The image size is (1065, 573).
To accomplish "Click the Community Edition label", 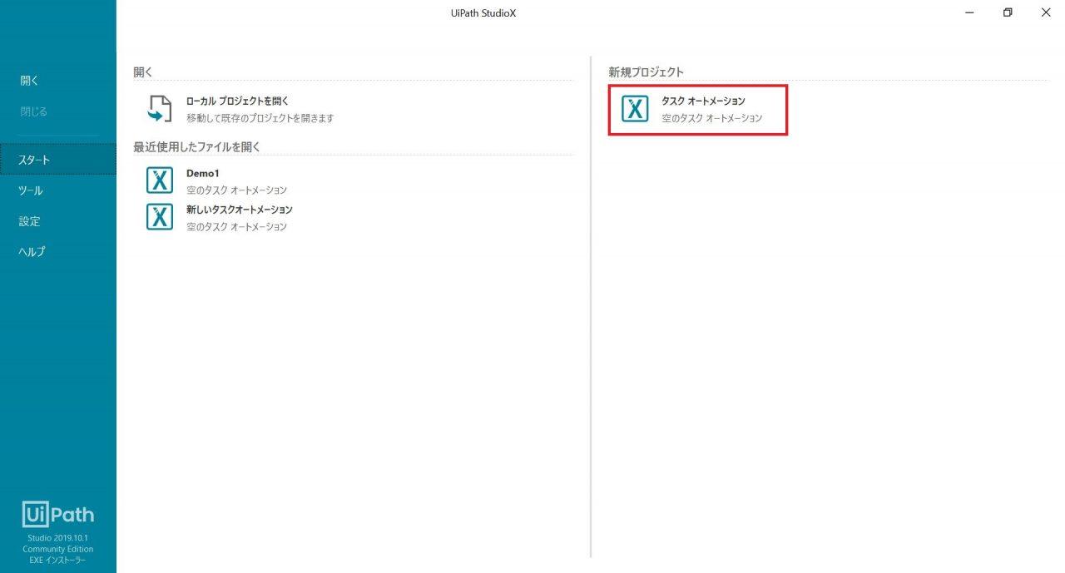I will [x=57, y=549].
